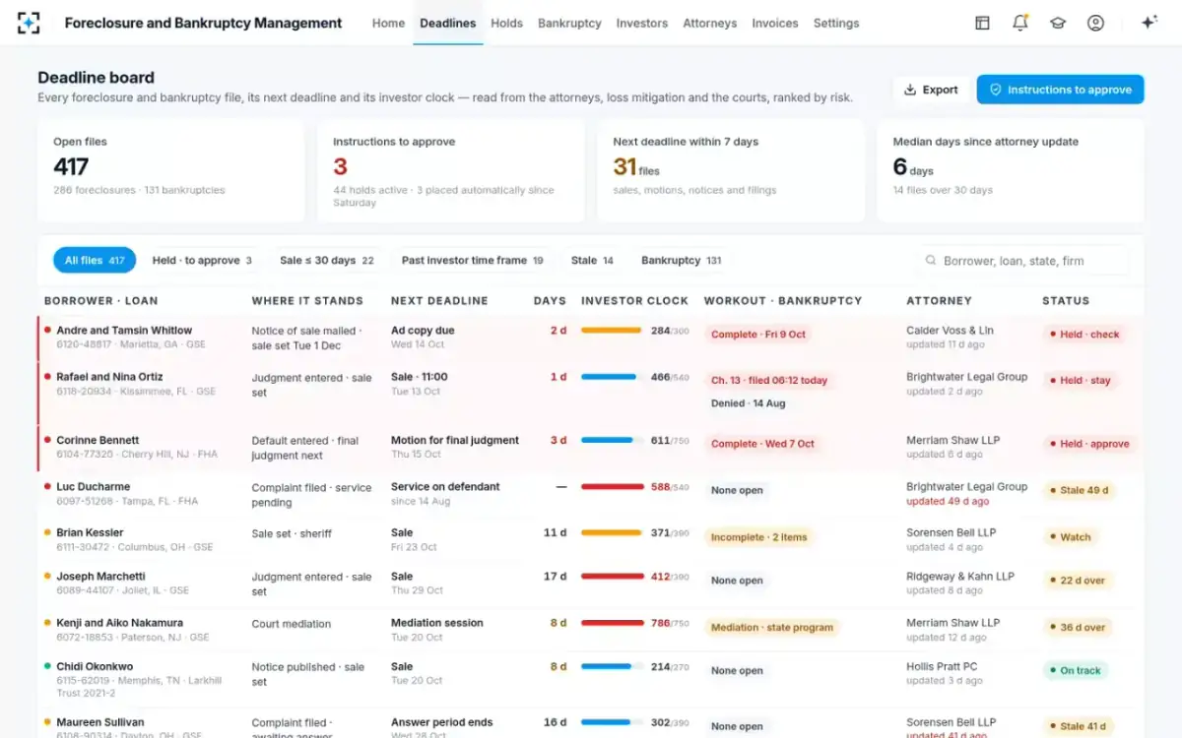Click the Export button
The image size is (1182, 738).
pyautogui.click(x=931, y=90)
